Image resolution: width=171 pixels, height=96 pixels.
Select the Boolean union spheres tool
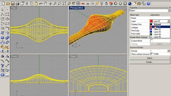(x=7, y=38)
